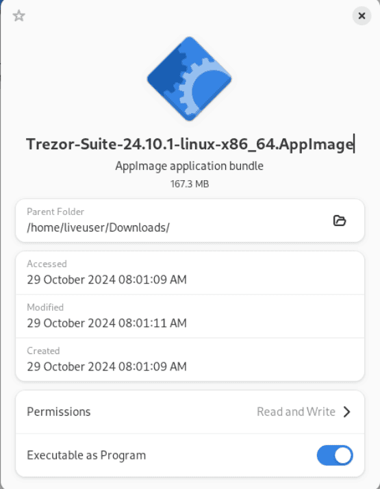
Task: Click the Created 08:01:09 AM timestamp
Action: tap(107, 366)
